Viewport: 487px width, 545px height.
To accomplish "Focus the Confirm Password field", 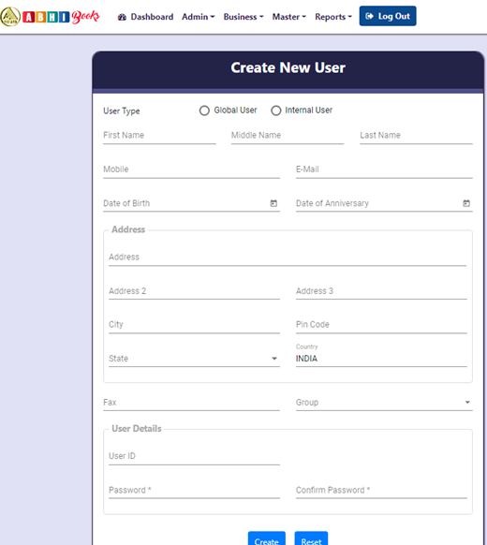I will [x=381, y=490].
